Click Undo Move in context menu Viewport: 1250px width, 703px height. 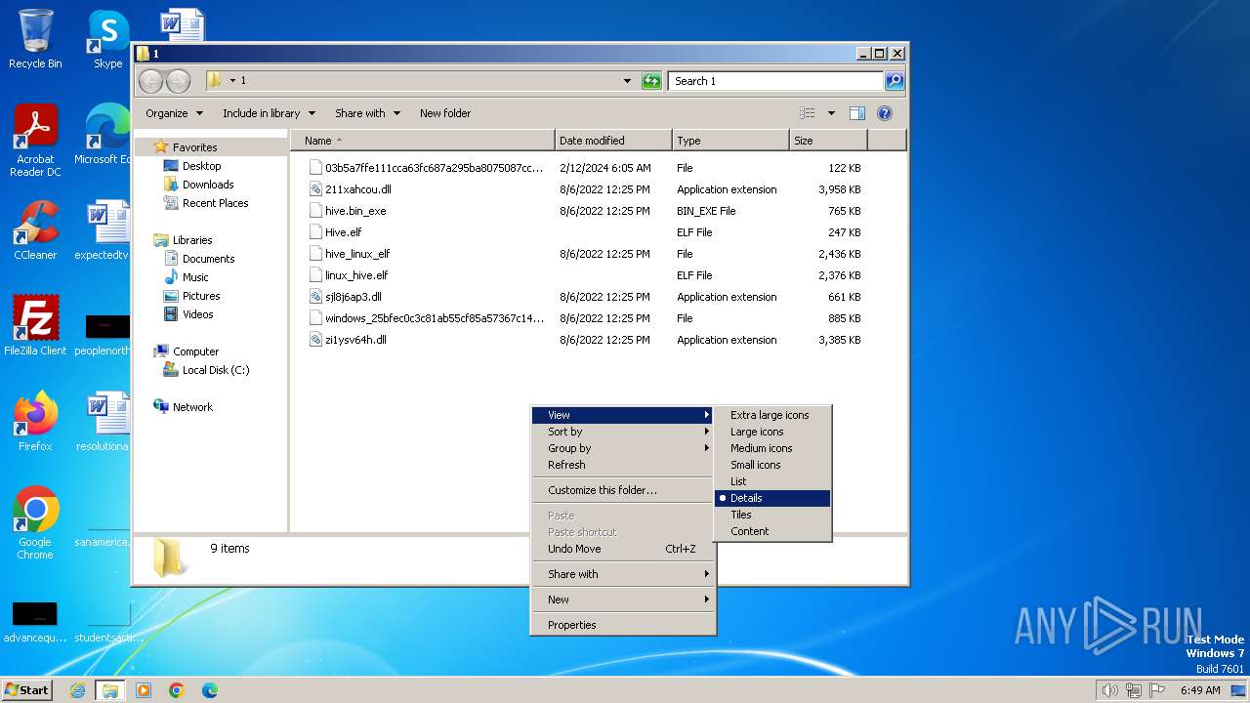[x=623, y=549]
